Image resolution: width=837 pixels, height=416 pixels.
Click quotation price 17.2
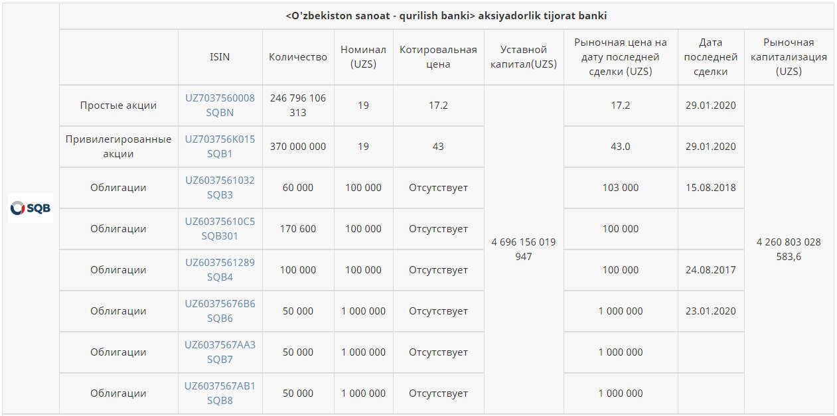(x=438, y=105)
